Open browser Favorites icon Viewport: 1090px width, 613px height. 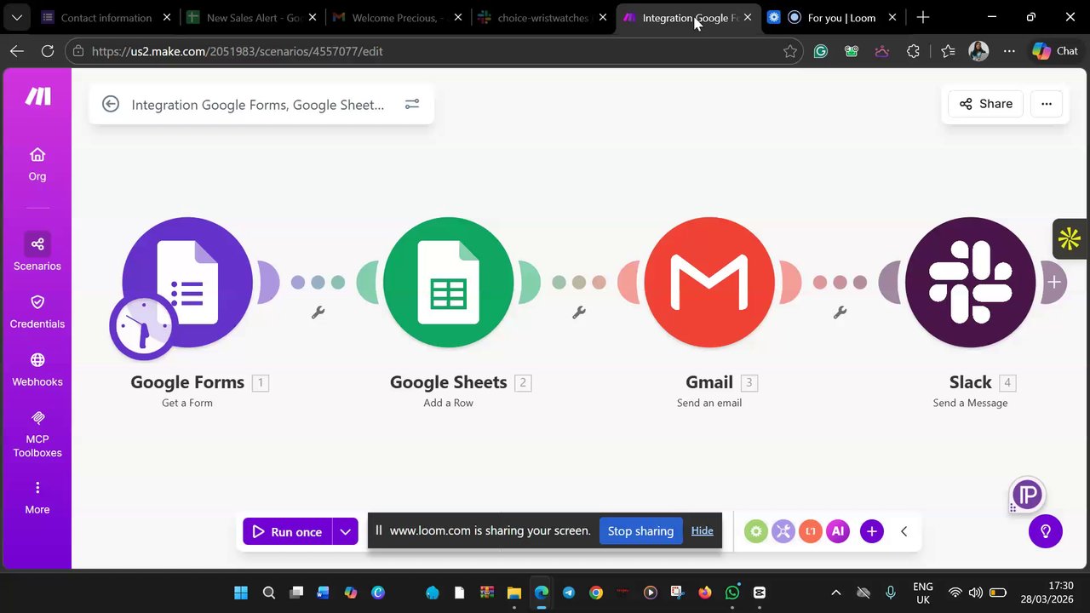coord(948,51)
